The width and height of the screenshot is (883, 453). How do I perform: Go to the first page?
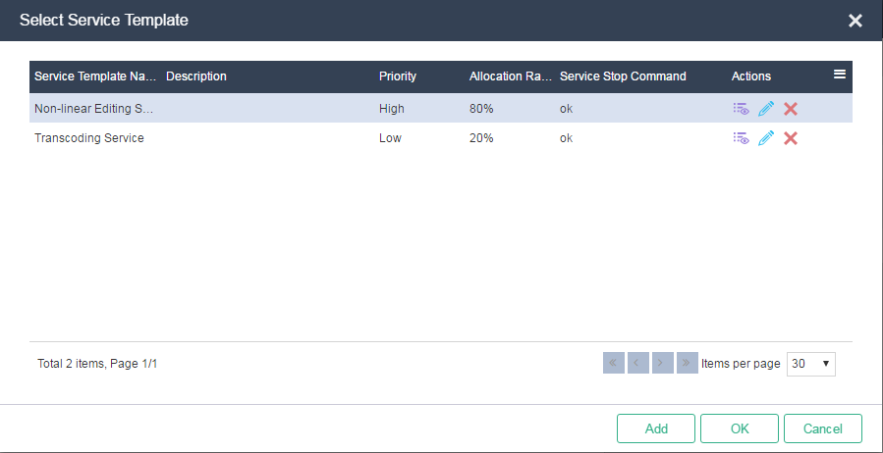613,363
